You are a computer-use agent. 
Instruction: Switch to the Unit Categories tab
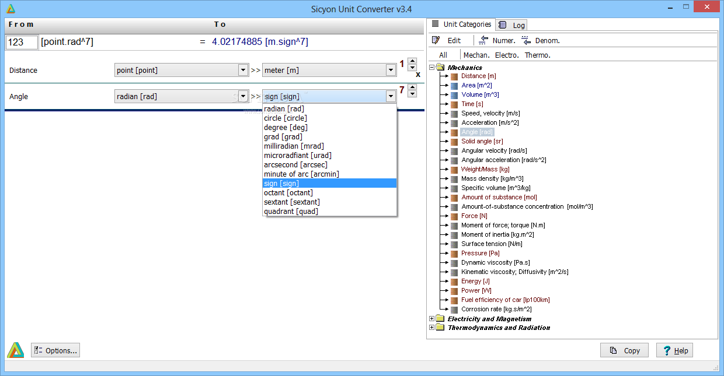pos(461,24)
